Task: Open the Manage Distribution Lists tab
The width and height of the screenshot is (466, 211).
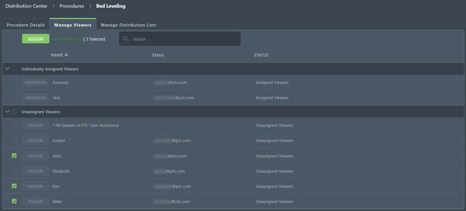Action: click(x=128, y=25)
